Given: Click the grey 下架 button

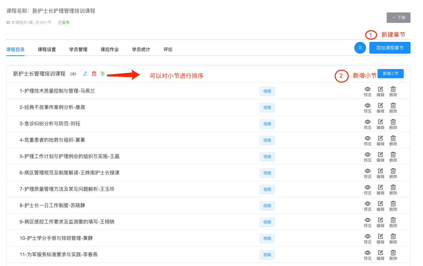Looking at the screenshot, I should pos(398,18).
